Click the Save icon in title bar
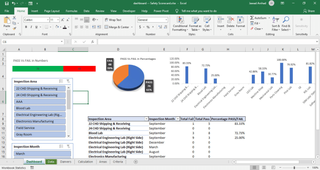The height and width of the screenshot is (170, 320). click(x=7, y=3)
